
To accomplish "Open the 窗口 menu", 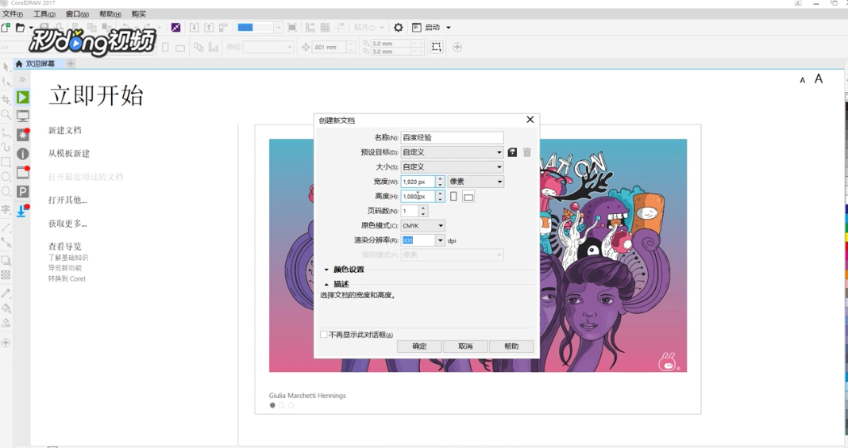I will click(x=77, y=14).
